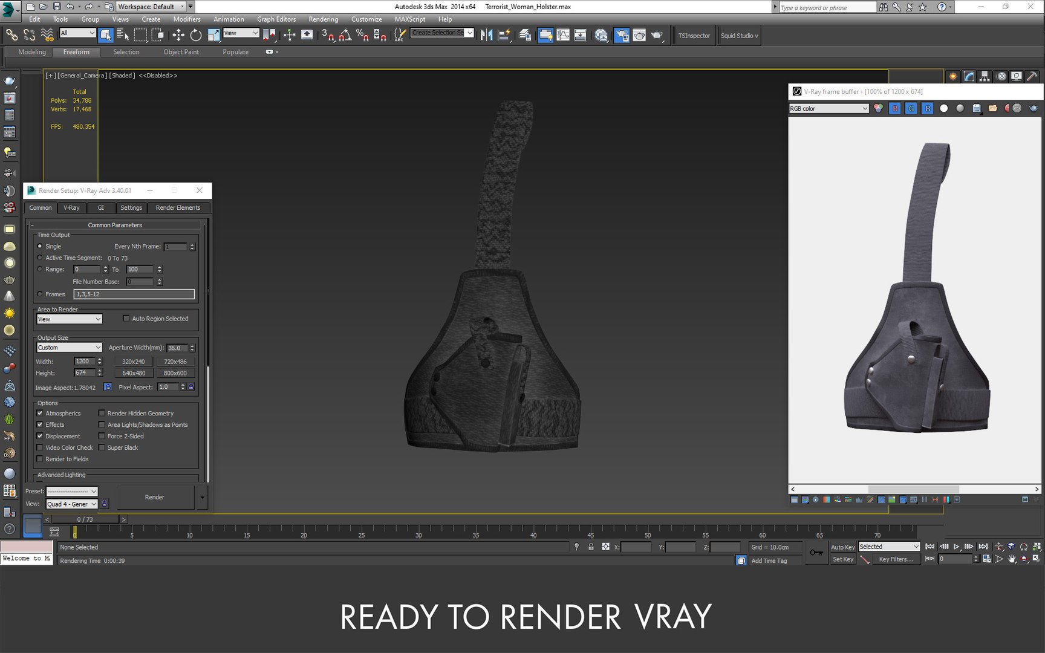The height and width of the screenshot is (653, 1045).
Task: Open the Output Size Custom dropdown
Action: click(x=70, y=348)
